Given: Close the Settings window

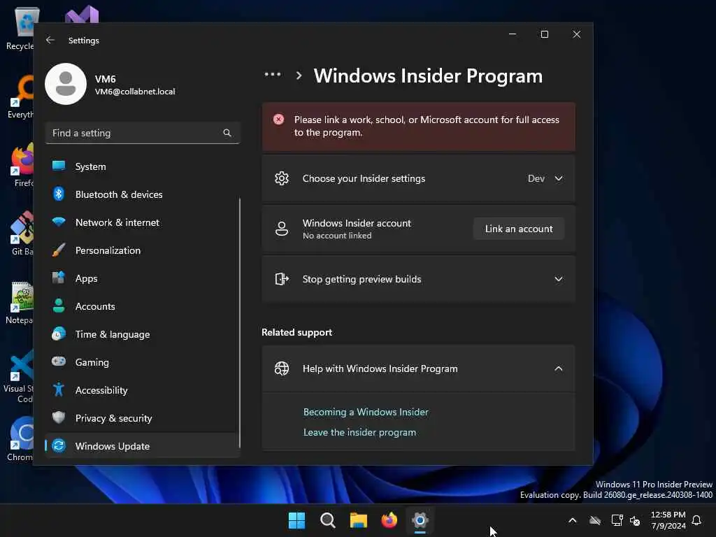Looking at the screenshot, I should [577, 34].
